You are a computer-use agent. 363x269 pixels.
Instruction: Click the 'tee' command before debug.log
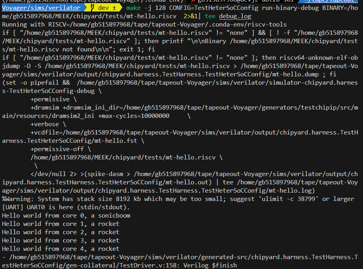tap(210, 16)
